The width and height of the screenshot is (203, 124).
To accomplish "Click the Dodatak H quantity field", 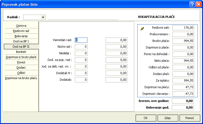I will pos(81,73).
